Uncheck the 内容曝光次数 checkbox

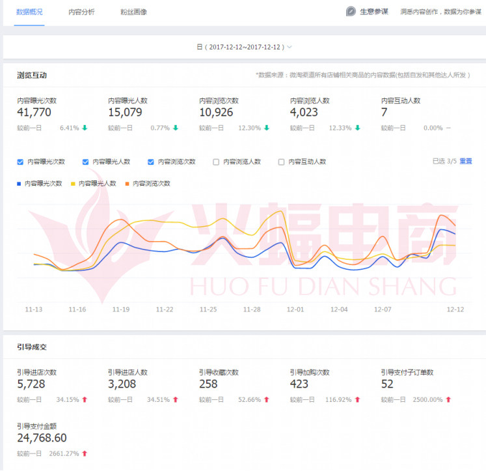pos(21,162)
